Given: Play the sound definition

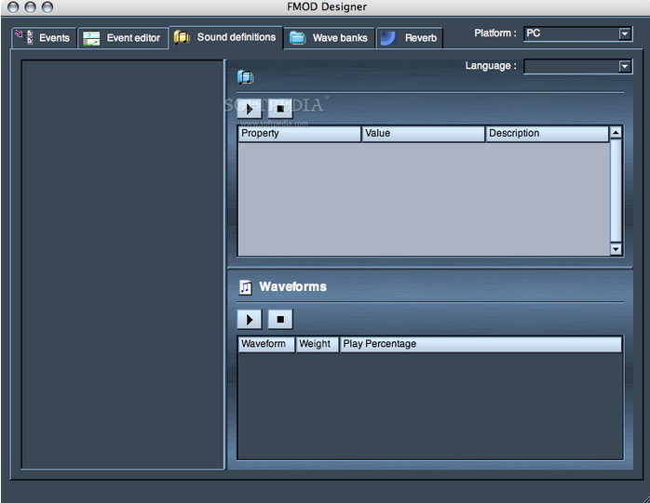Looking at the screenshot, I should [250, 109].
